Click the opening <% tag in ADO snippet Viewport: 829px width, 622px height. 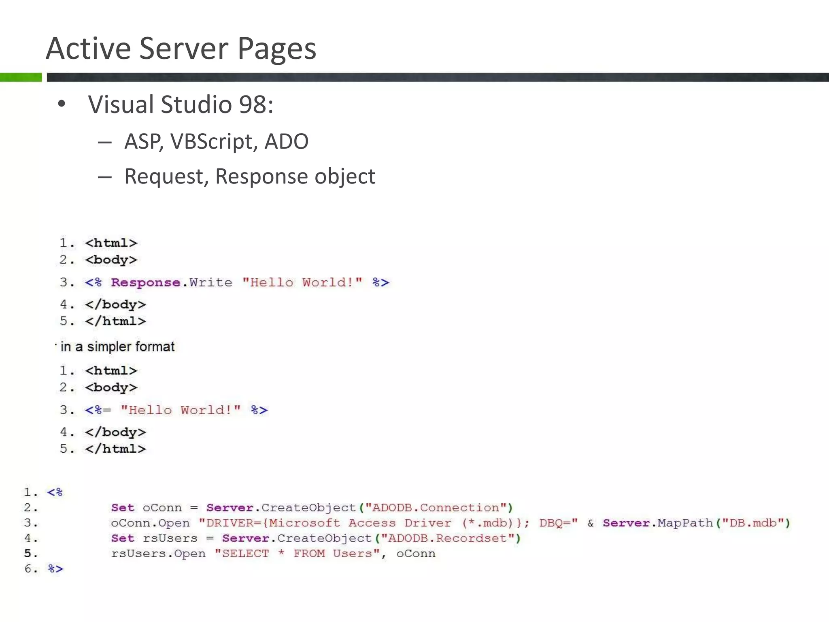pos(55,492)
